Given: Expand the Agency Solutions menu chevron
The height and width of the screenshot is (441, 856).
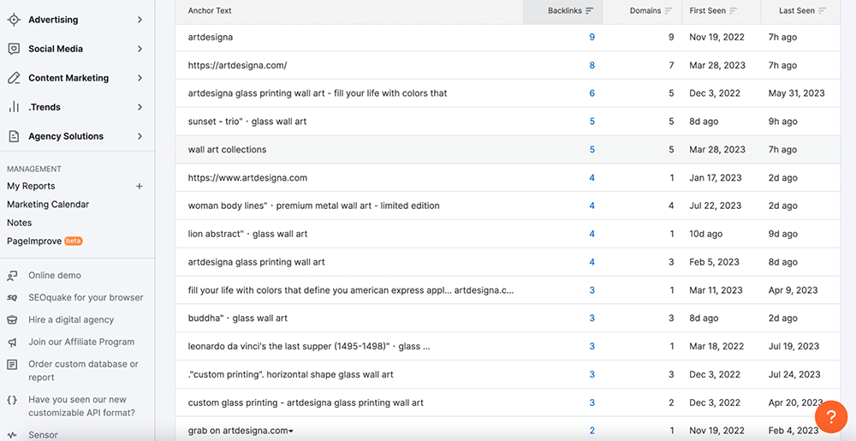Looking at the screenshot, I should 140,136.
